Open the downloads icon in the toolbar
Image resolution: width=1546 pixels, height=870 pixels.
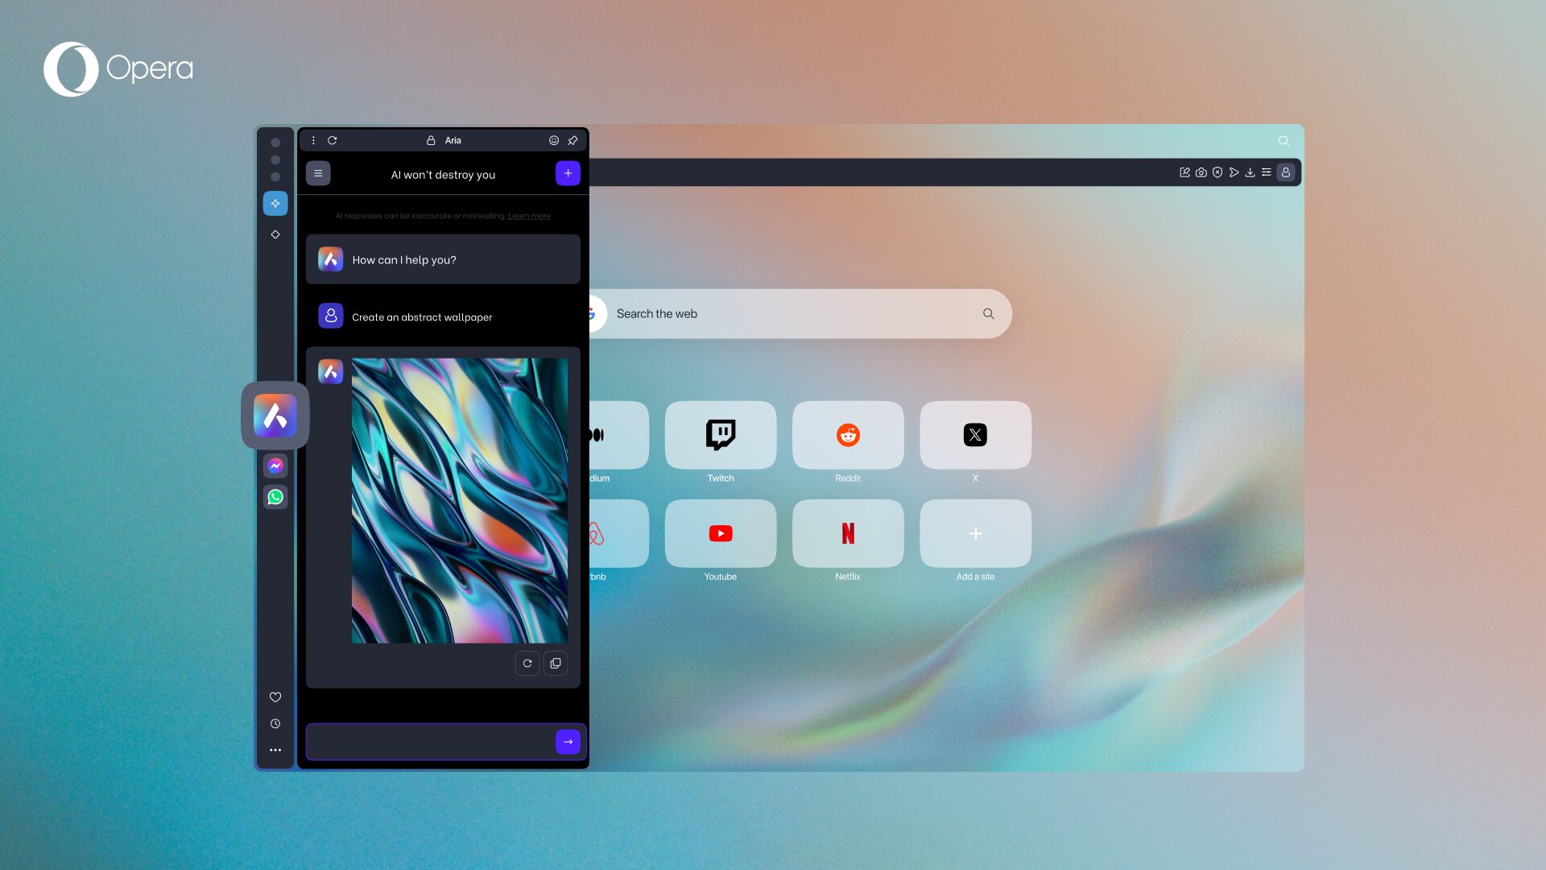(x=1250, y=172)
